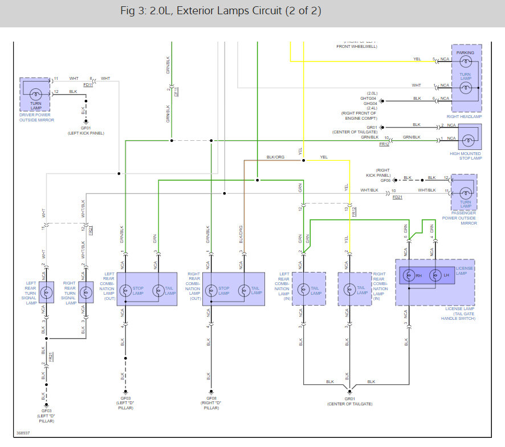505x447 pixels.
Task: Click the GR01 ground symbol at the bottom
Action: (350, 392)
